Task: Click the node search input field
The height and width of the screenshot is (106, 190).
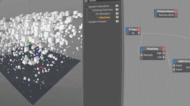Action: click(103, 1)
